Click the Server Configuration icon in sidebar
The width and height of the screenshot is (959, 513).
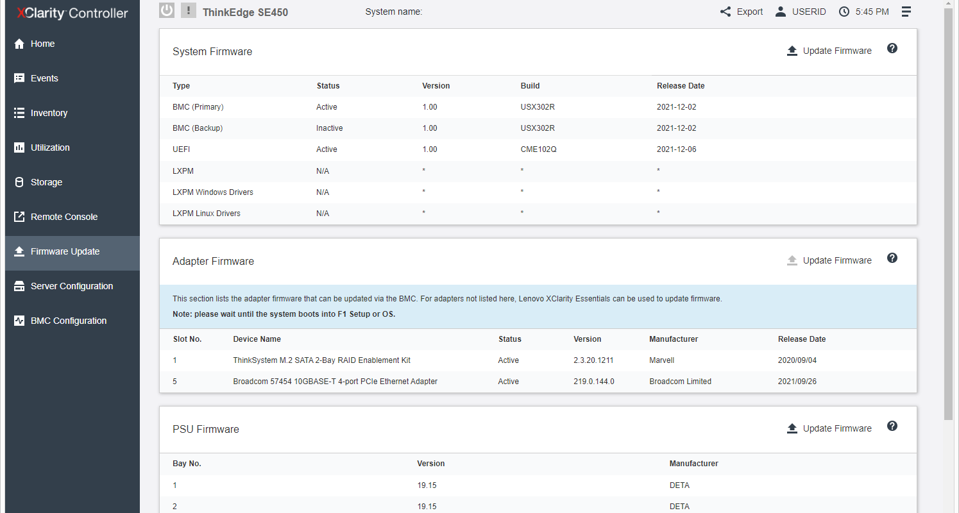click(x=19, y=286)
